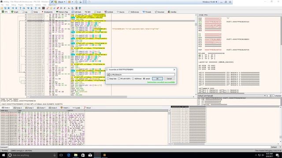Start trace into from the toolbar
The width and height of the screenshot is (282, 158).
click(x=28, y=8)
